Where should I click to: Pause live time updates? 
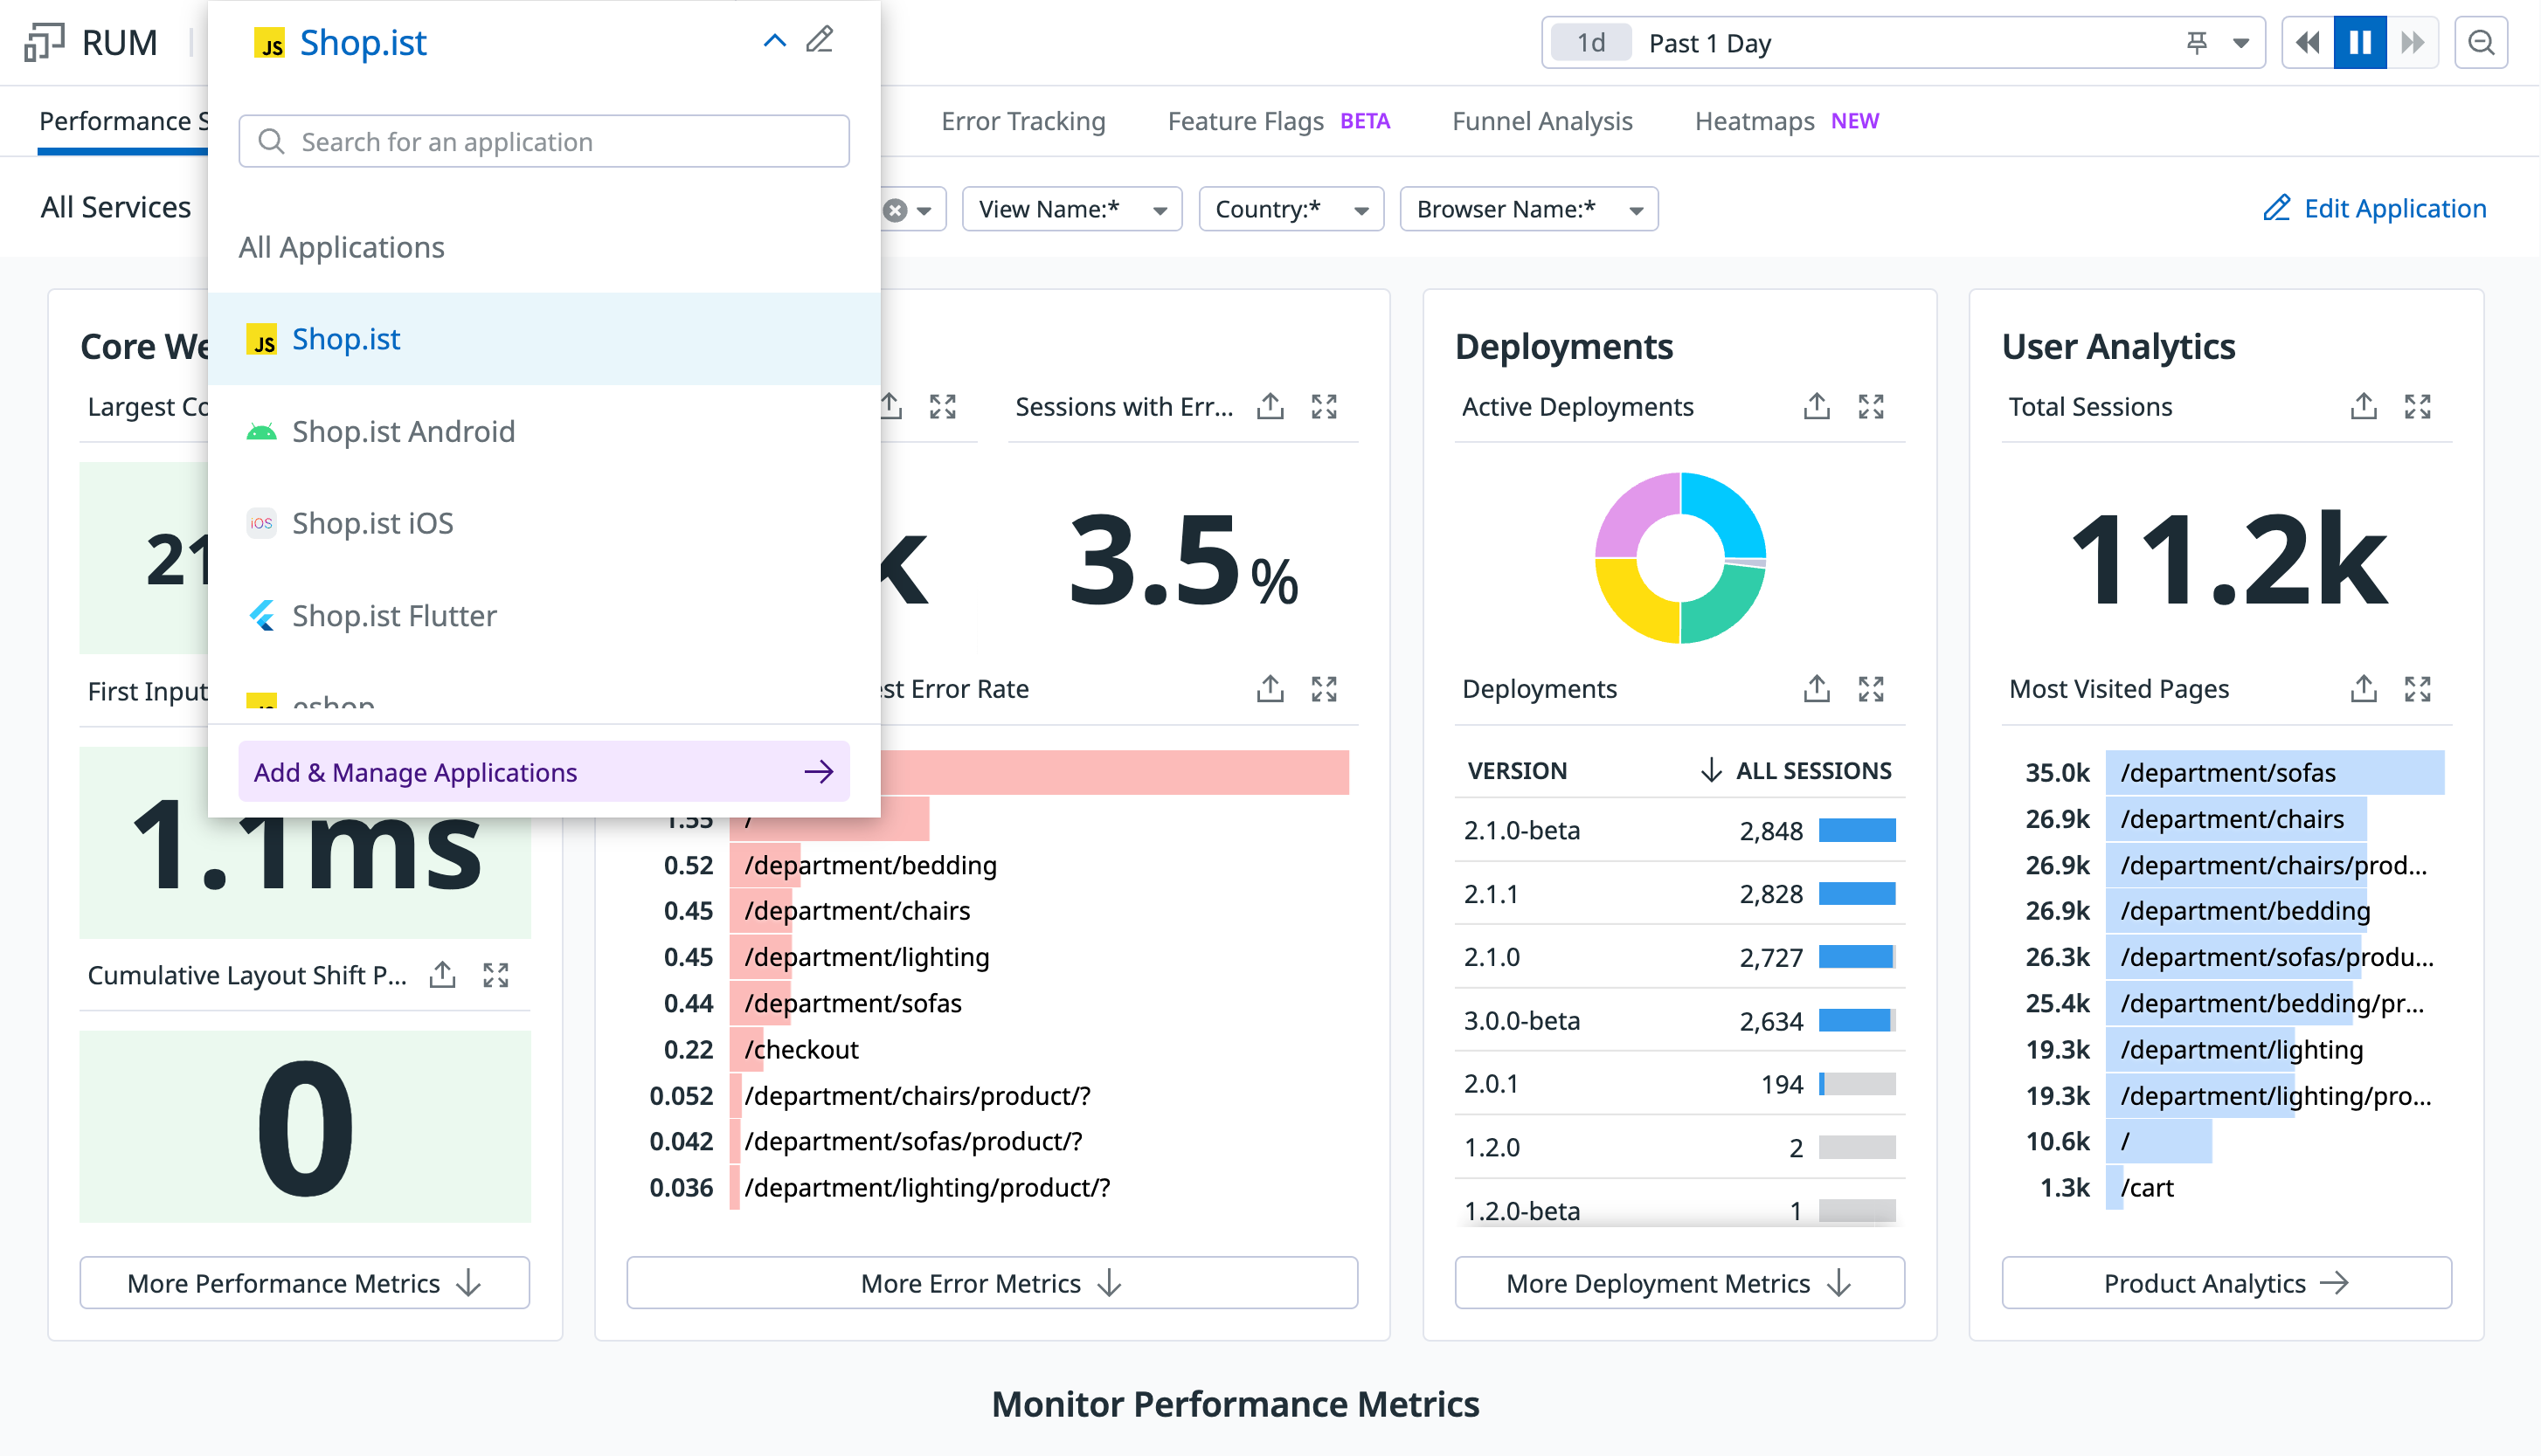click(2360, 43)
